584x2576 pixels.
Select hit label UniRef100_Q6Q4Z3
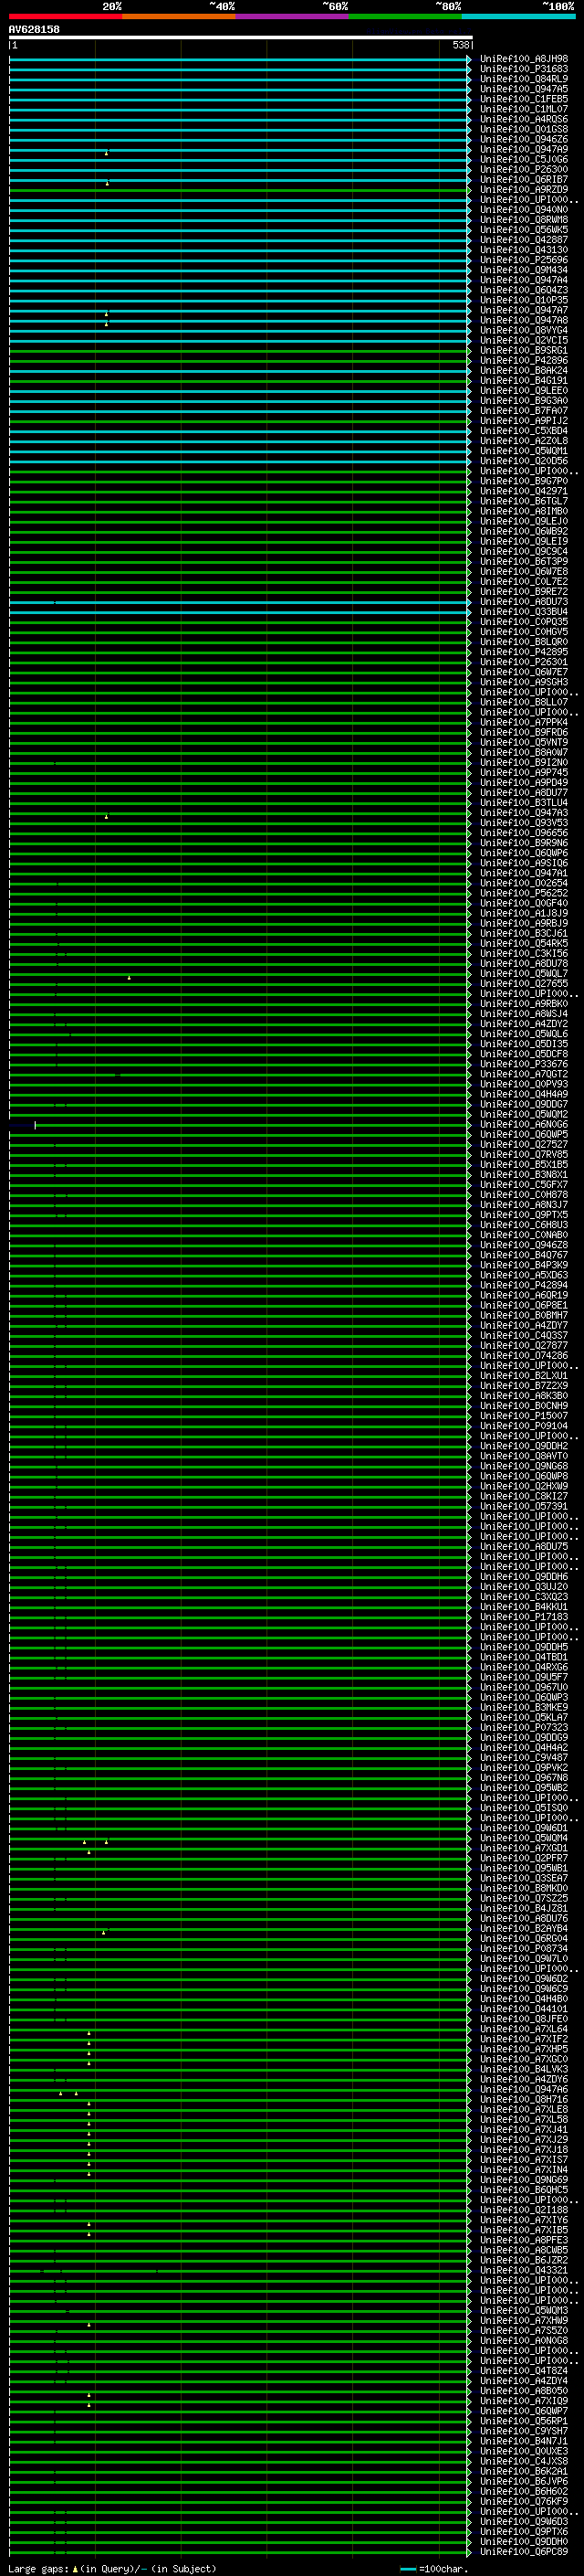524,290
